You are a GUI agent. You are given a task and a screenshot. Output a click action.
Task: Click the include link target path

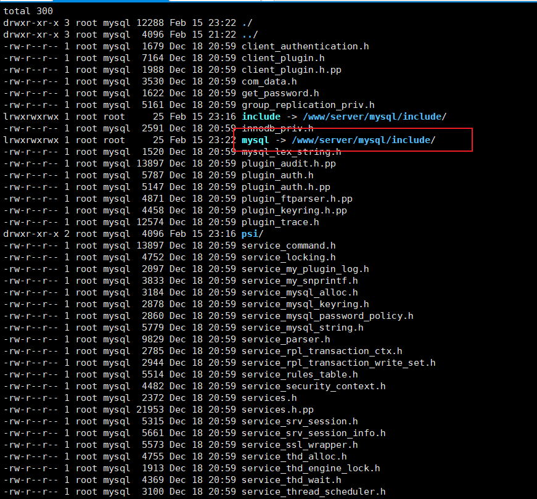(x=374, y=117)
